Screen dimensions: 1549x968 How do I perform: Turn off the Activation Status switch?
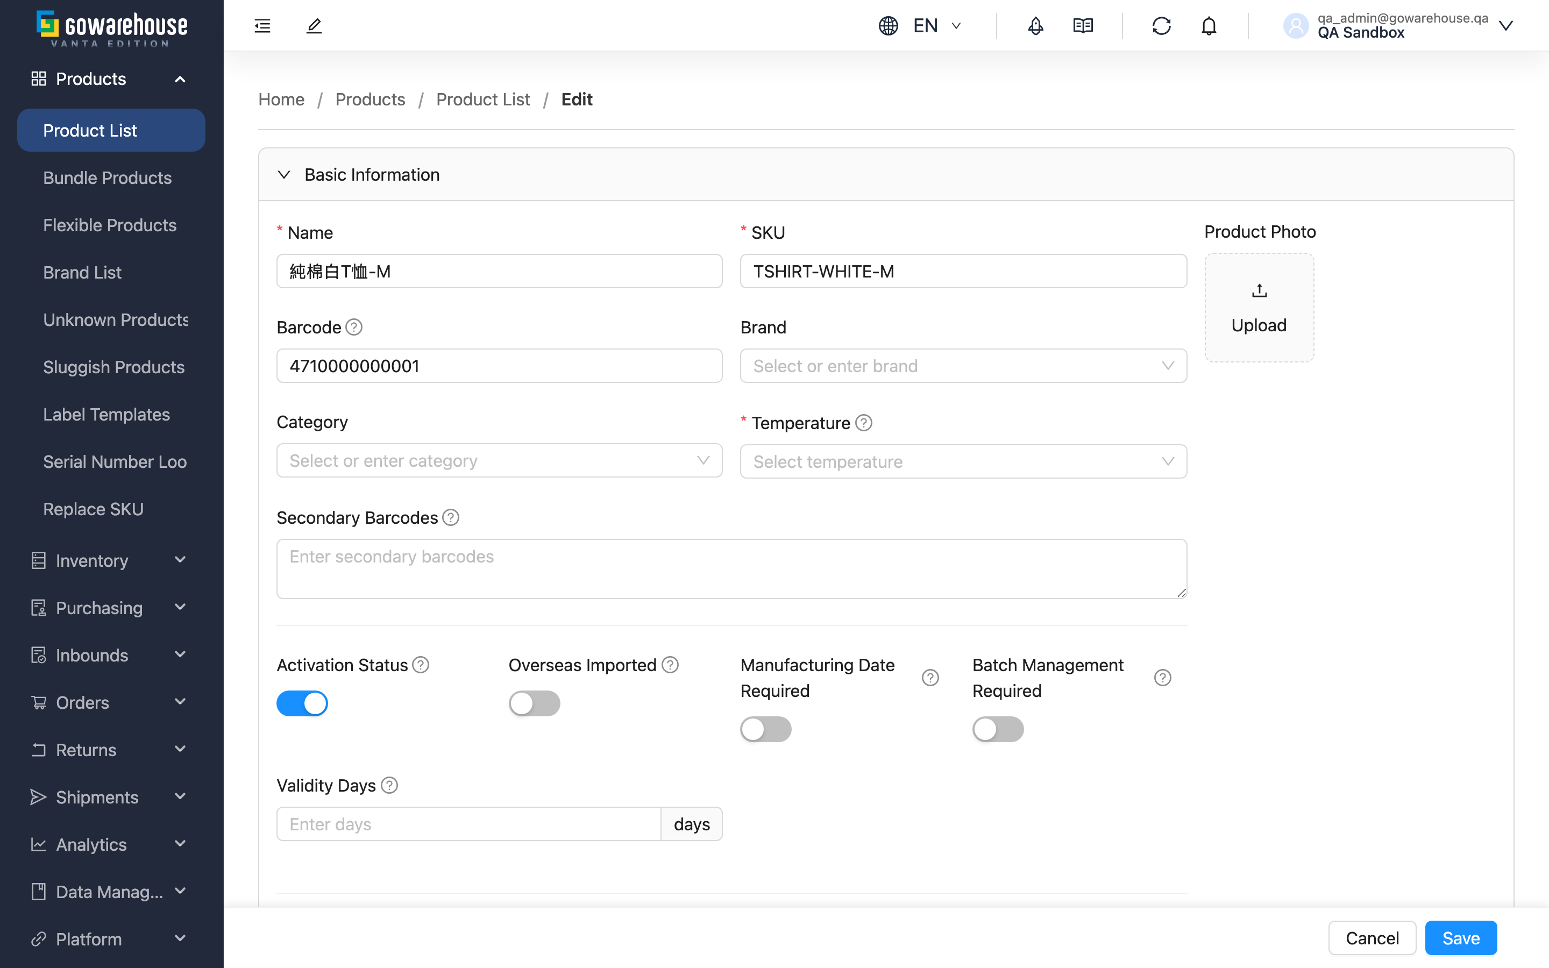(x=302, y=703)
